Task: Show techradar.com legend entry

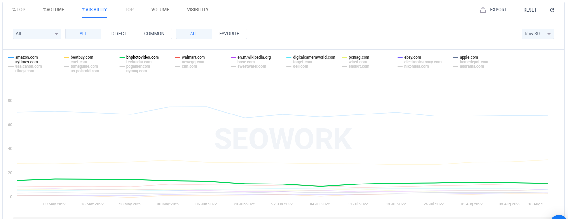Action: (x=136, y=62)
